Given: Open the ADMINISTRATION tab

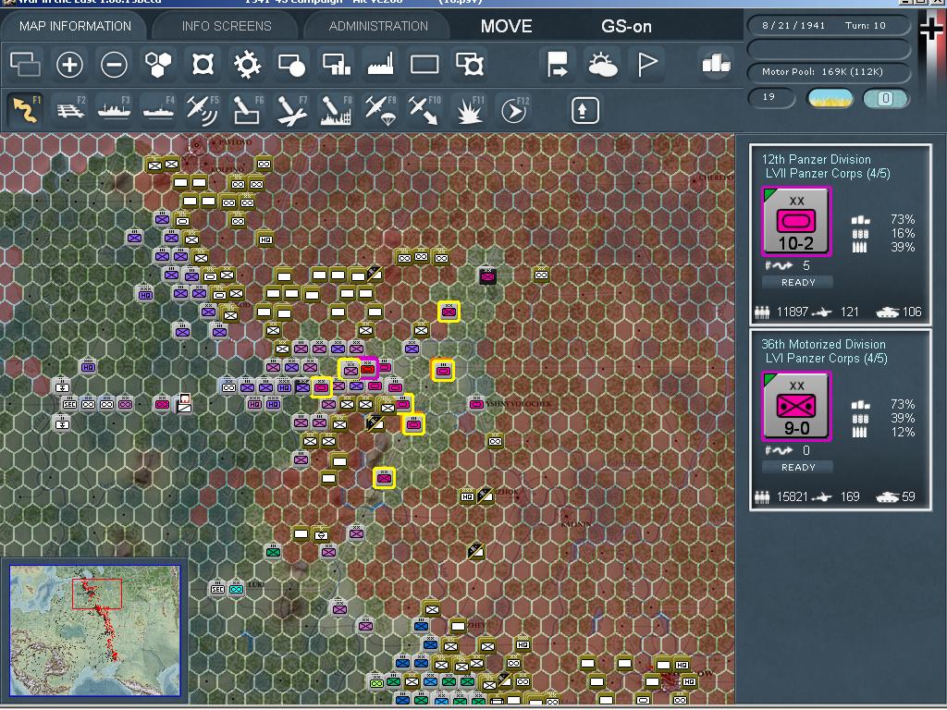Looking at the screenshot, I should coord(378,26).
